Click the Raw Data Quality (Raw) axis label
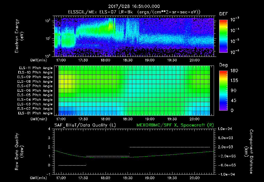This screenshot has width=264, height=182. (x=19, y=152)
